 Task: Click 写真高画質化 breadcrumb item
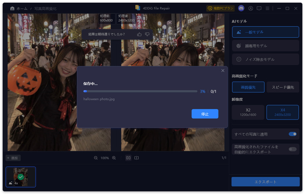pos(45,9)
